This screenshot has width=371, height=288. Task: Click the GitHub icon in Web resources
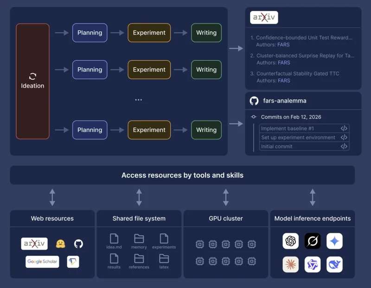coord(78,243)
